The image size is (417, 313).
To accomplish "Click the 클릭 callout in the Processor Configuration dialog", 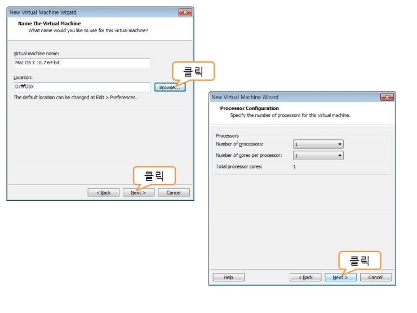I will click(x=359, y=260).
